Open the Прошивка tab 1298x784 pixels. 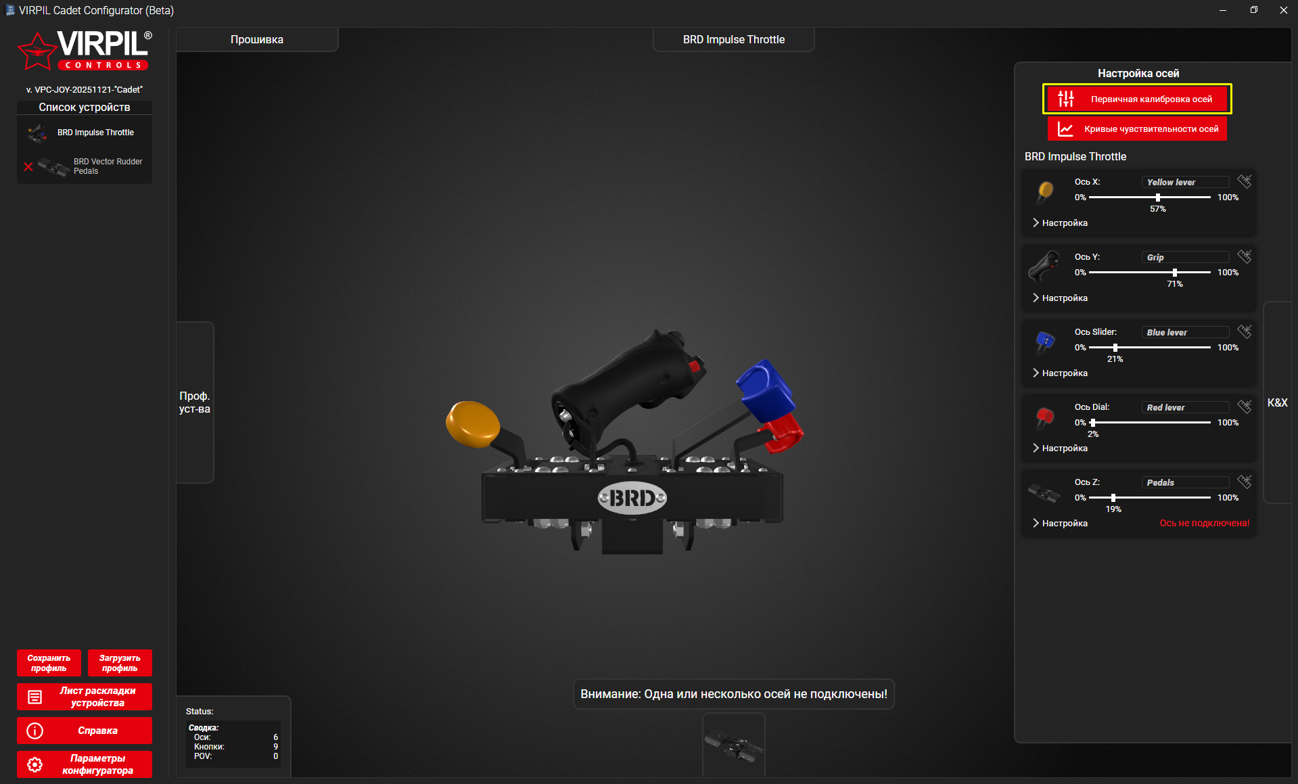pos(257,40)
